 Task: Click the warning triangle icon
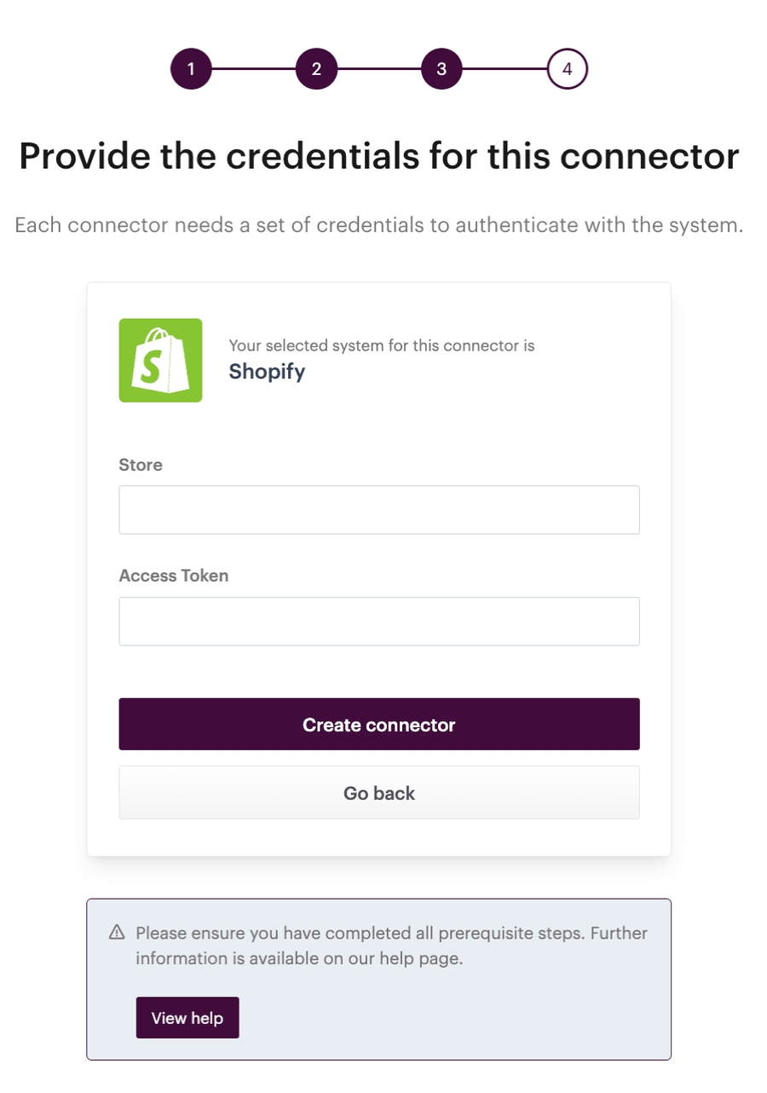(118, 933)
